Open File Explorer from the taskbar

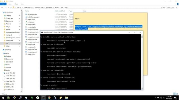pyautogui.click(x=67, y=97)
